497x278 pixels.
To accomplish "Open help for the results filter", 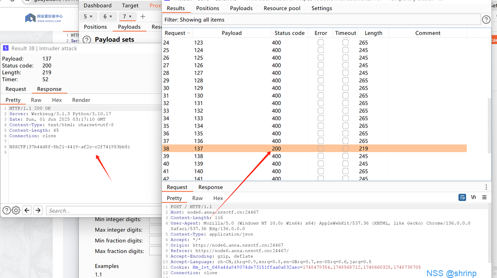I will point(486,20).
